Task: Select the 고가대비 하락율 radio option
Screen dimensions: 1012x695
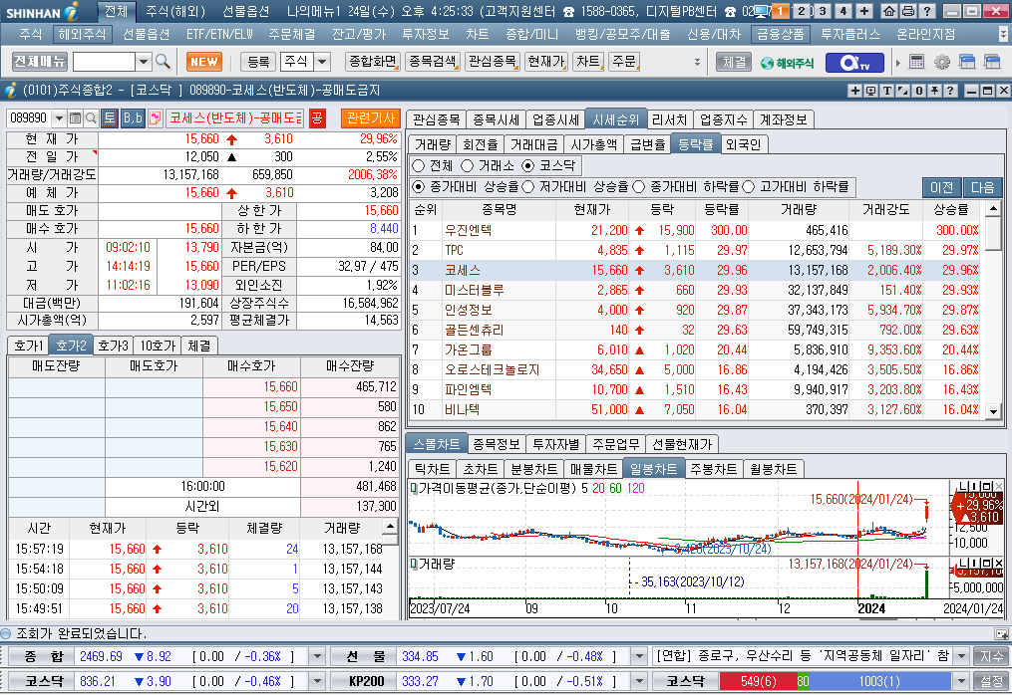Action: [x=749, y=187]
